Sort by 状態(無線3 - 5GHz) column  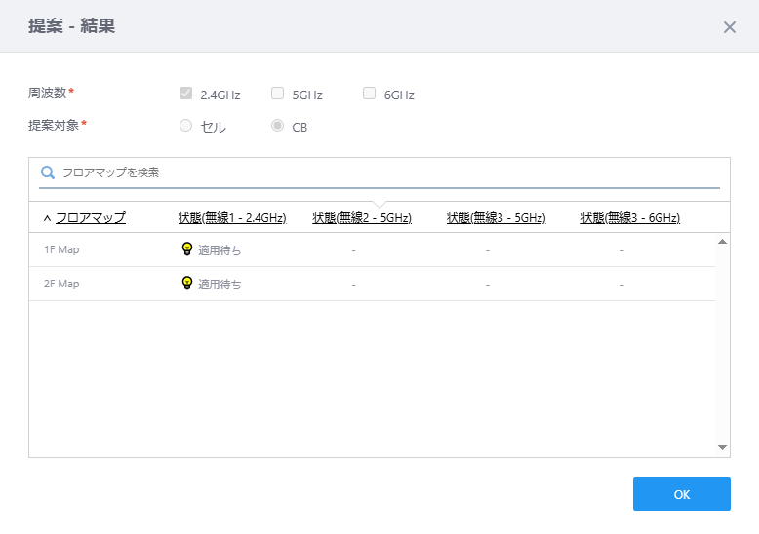497,218
